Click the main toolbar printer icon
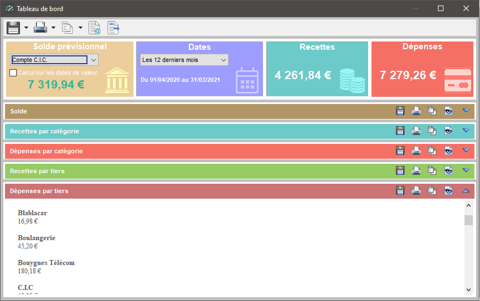The height and width of the screenshot is (301, 480). click(40, 27)
